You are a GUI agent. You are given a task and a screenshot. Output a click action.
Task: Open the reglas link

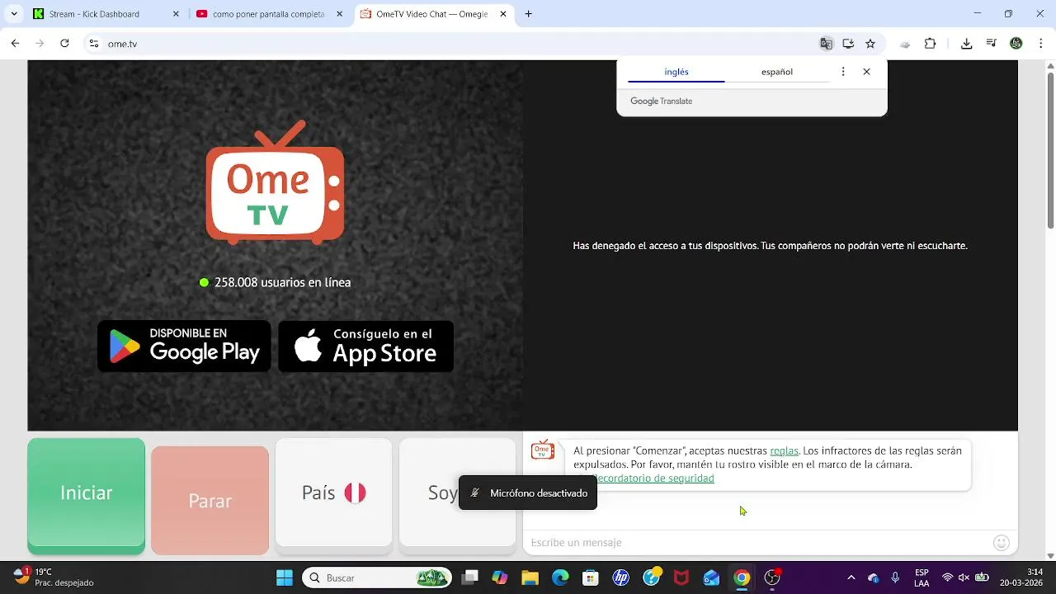click(784, 450)
